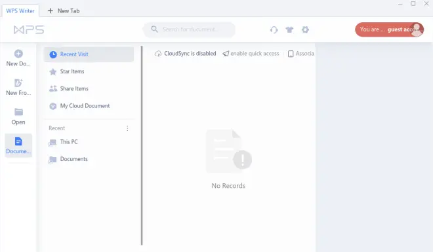Viewport: 433px width, 252px height.
Task: Click in the Search for document field
Action: 189,29
